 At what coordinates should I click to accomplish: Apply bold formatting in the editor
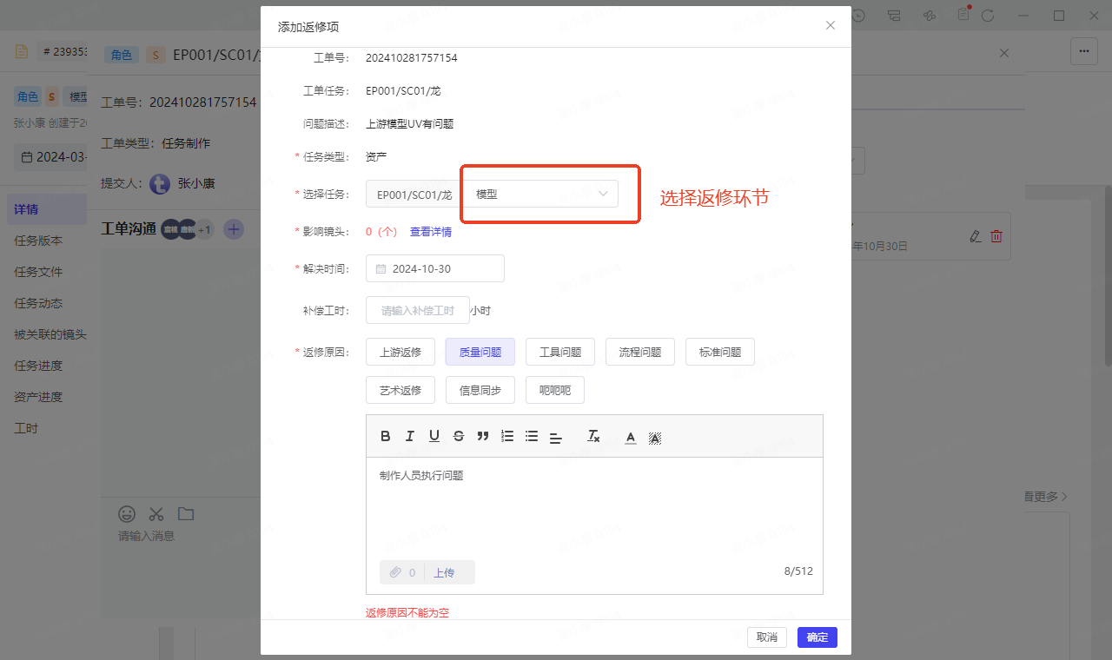point(386,436)
